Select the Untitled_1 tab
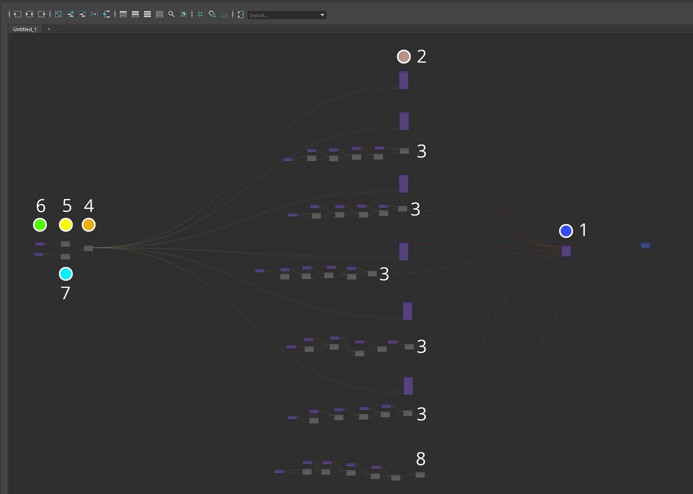Viewport: 693px width, 494px height. (x=25, y=29)
